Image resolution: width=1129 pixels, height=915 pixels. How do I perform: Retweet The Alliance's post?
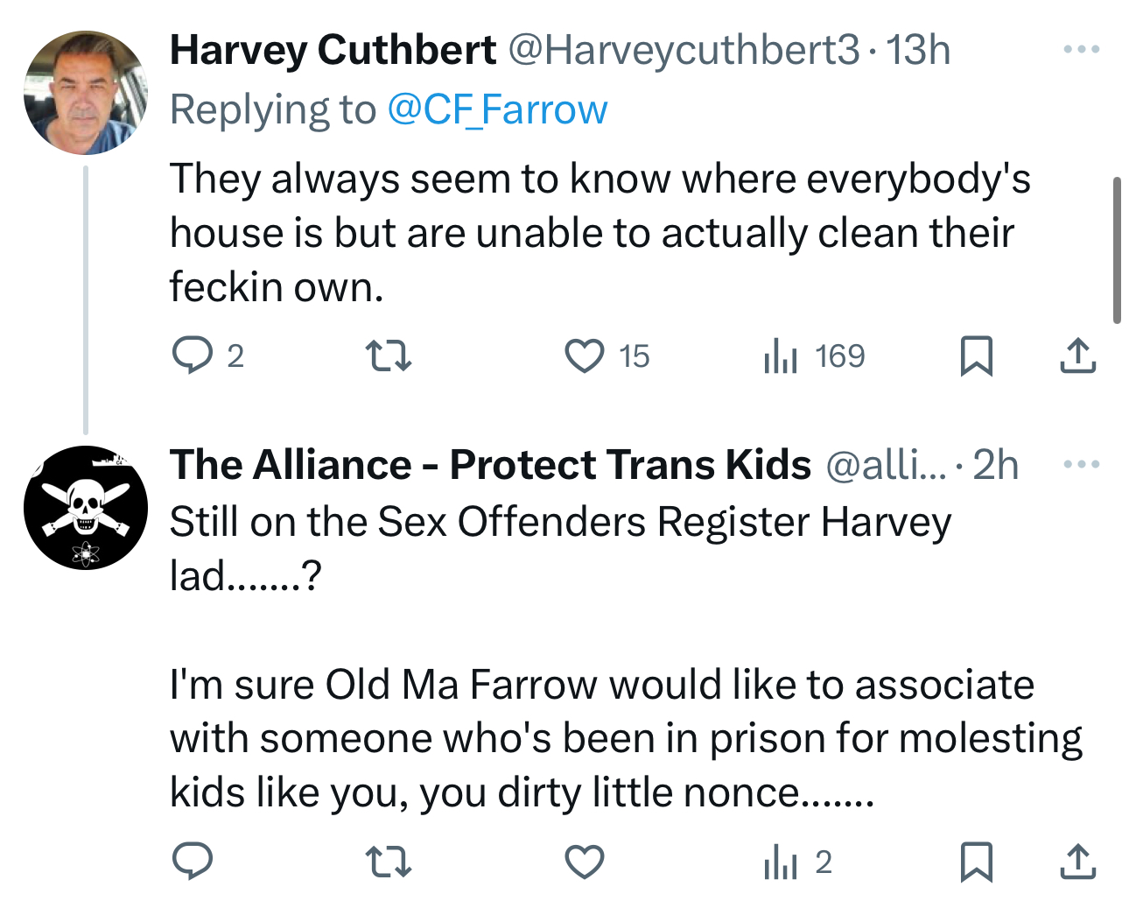pos(387,862)
